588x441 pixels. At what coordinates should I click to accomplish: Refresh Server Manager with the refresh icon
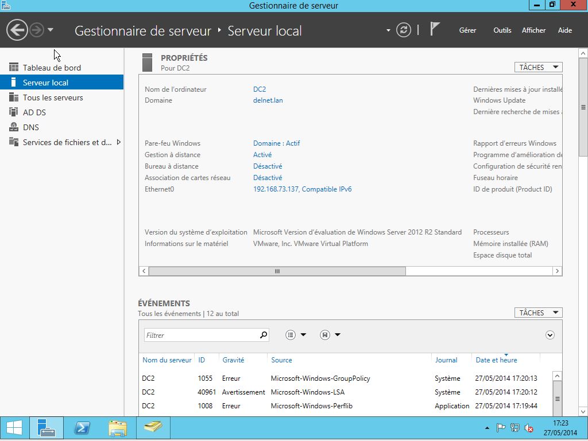coord(404,30)
